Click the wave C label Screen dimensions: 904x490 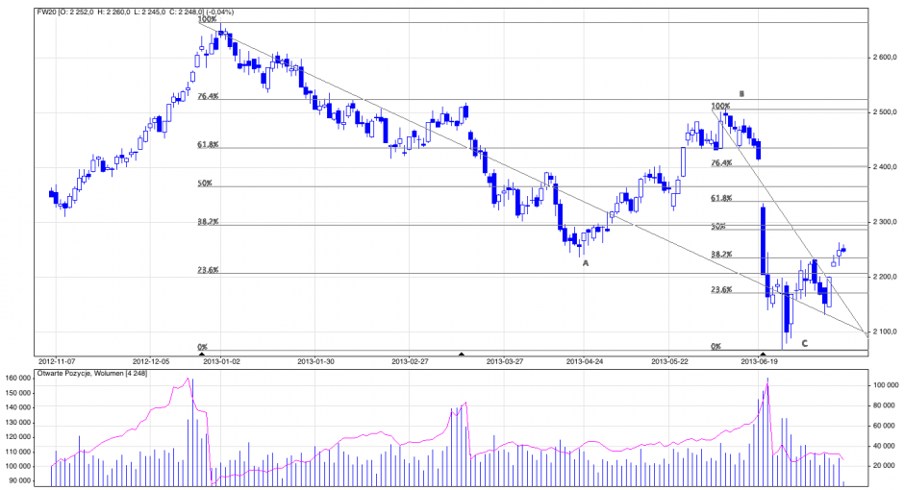(x=804, y=343)
